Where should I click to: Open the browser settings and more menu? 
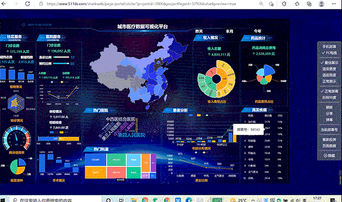[x=334, y=4]
